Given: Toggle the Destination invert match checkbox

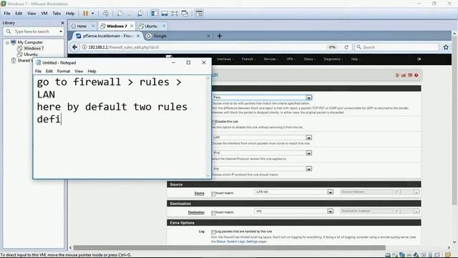Looking at the screenshot, I should point(213,213).
